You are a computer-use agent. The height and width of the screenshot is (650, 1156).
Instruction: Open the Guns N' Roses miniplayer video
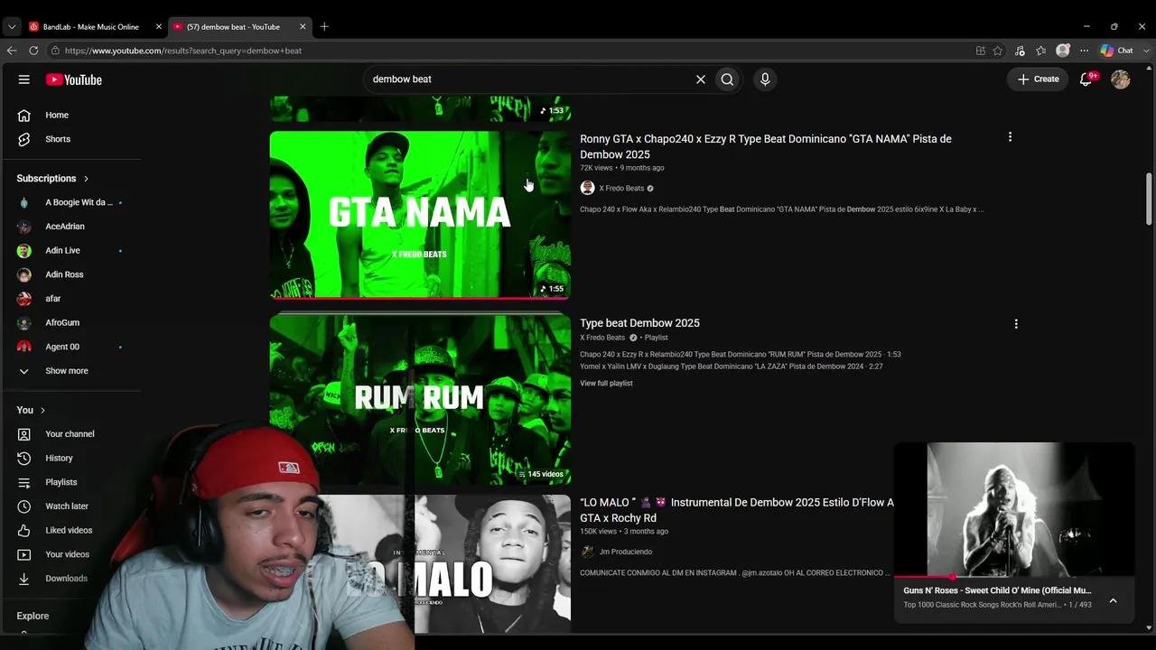point(1014,509)
